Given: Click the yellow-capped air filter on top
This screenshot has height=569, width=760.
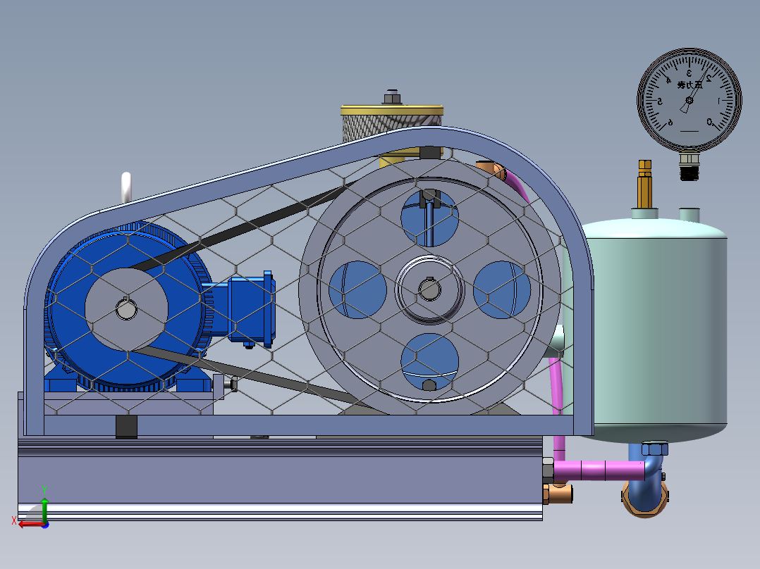Looking at the screenshot, I should (x=392, y=123).
